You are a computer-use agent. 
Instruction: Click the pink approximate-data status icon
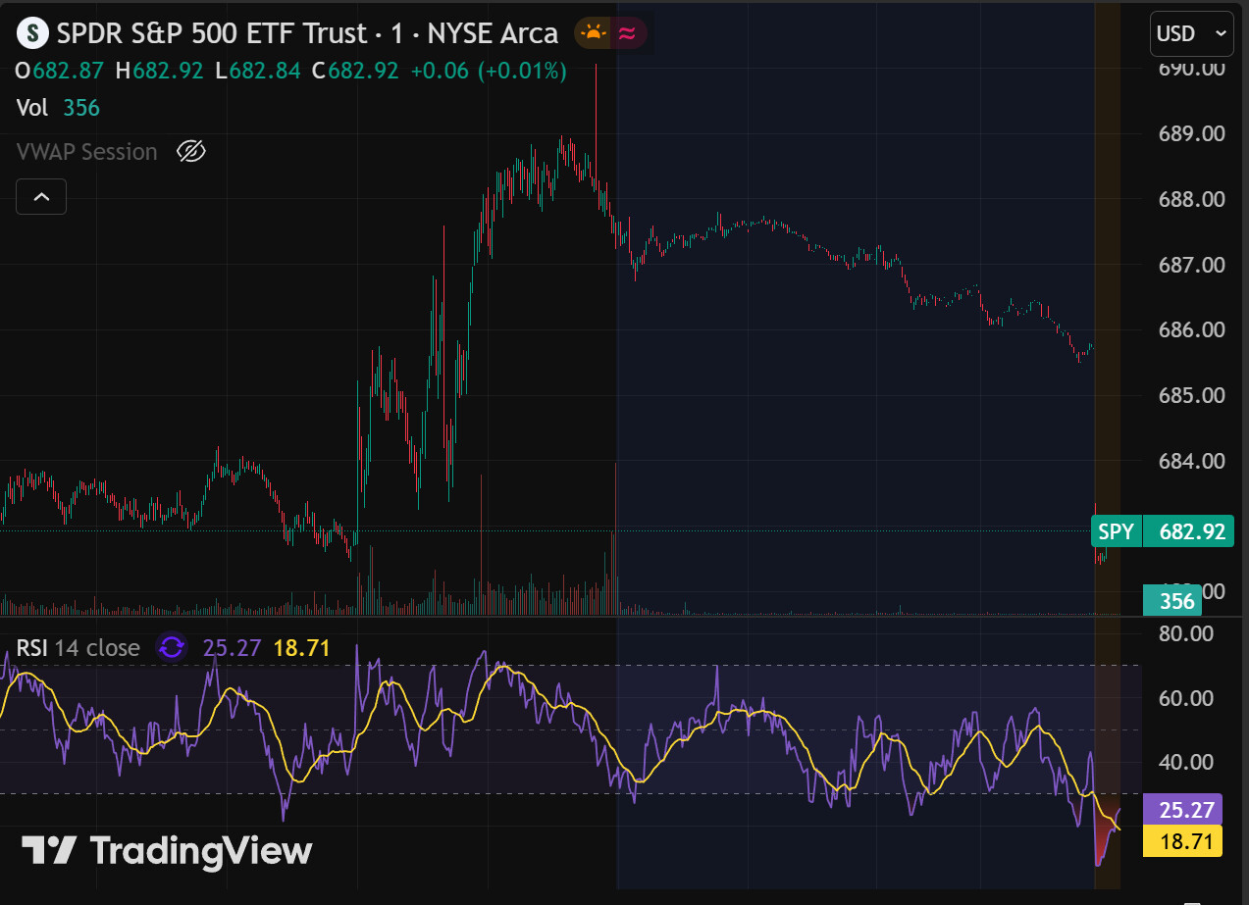[629, 33]
